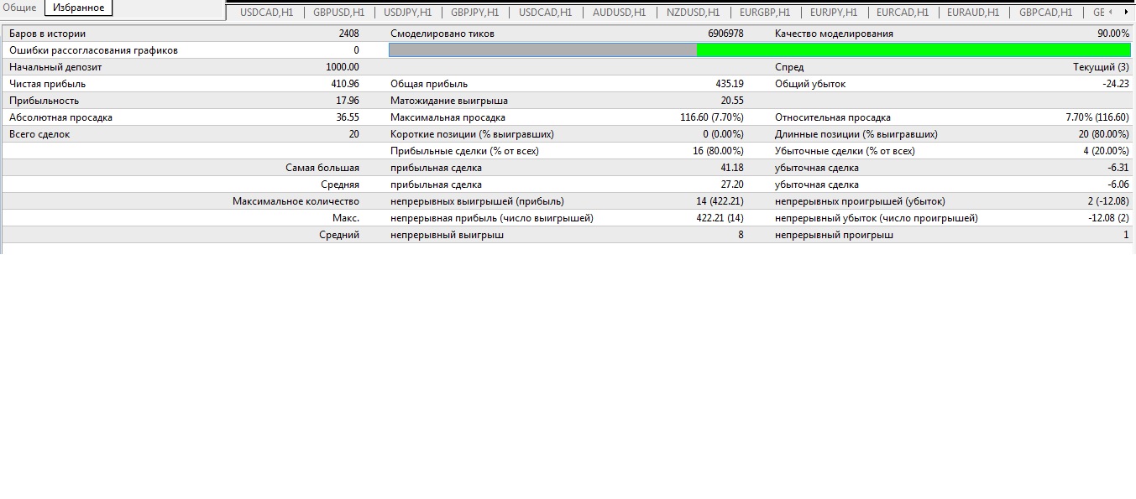
Task: Click the непрерывный проигрыш value 1
Action: 1126,235
